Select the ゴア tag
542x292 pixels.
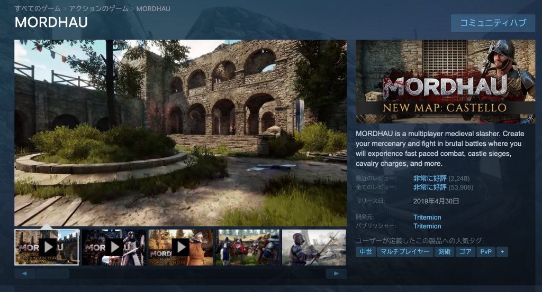[x=466, y=252]
